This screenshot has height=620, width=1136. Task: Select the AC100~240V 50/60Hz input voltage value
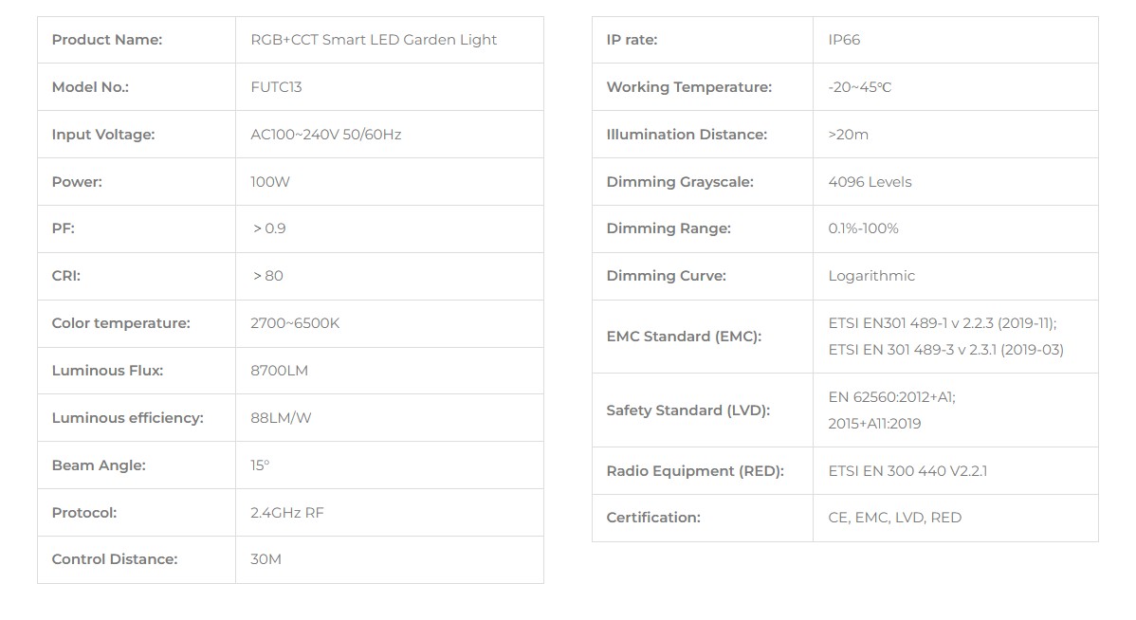(325, 135)
